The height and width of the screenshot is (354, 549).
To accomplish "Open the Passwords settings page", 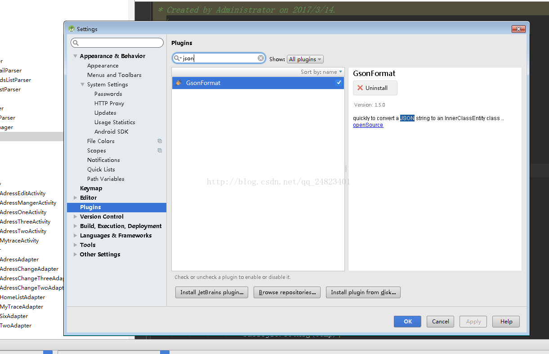I will (108, 94).
